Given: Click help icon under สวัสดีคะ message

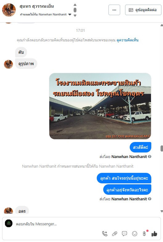Looking at the screenshot, I should click(x=149, y=156).
